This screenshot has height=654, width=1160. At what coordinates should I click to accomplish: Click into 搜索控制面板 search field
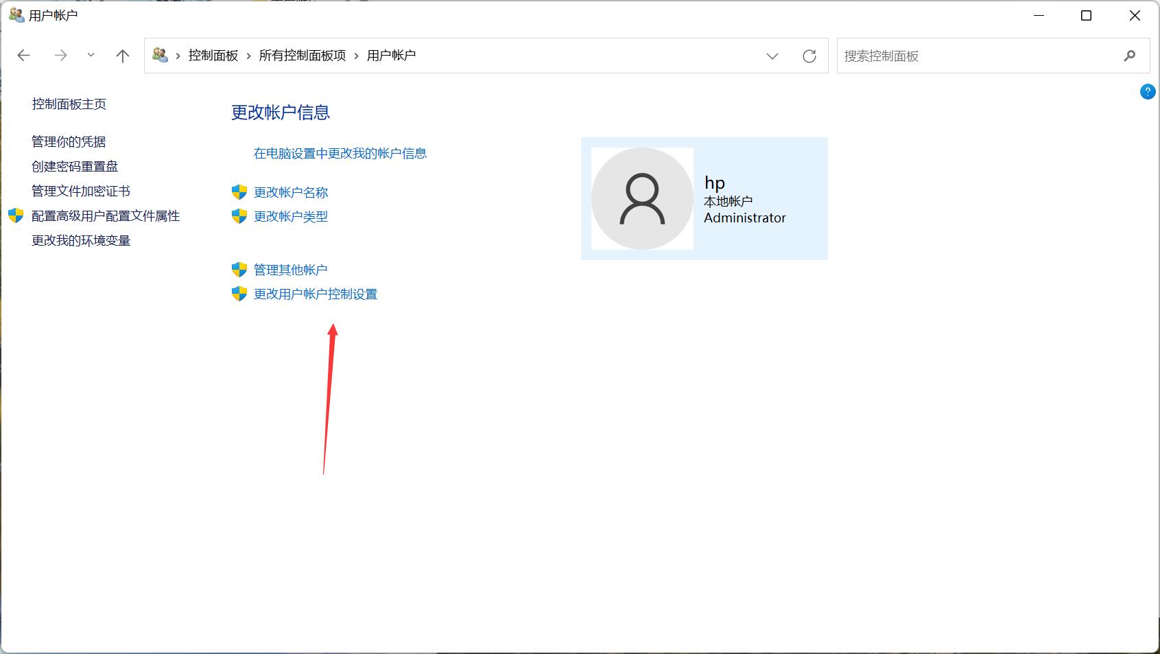[x=974, y=56]
